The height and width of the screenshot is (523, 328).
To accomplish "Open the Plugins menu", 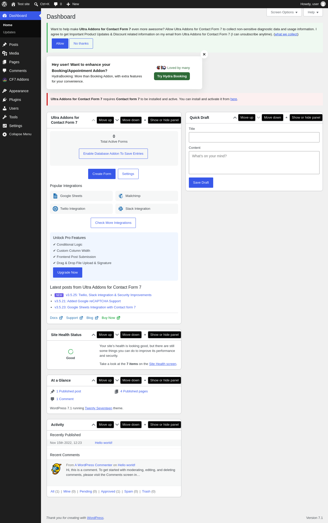I will coord(20,100).
